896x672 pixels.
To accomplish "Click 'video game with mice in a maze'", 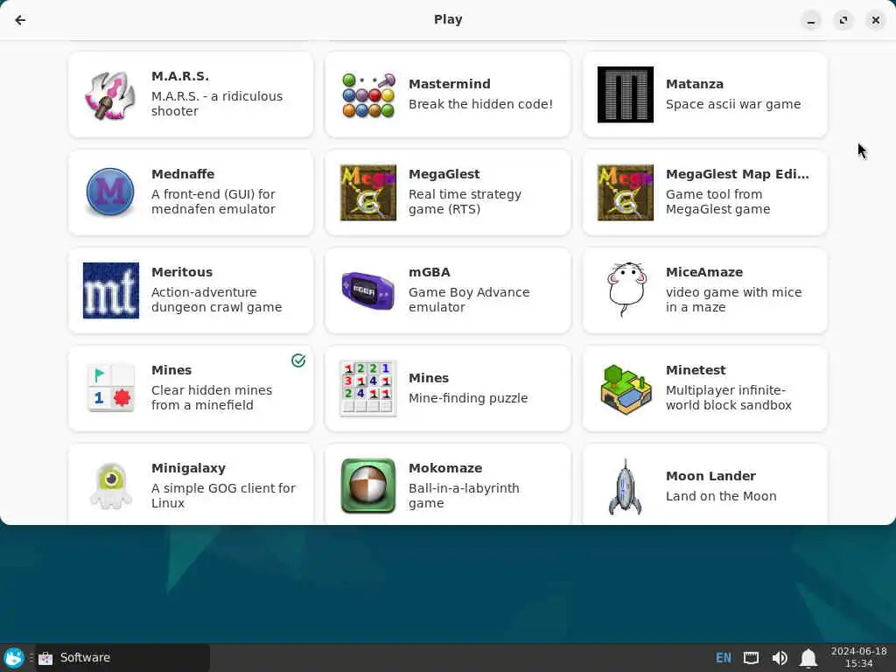I will (734, 299).
